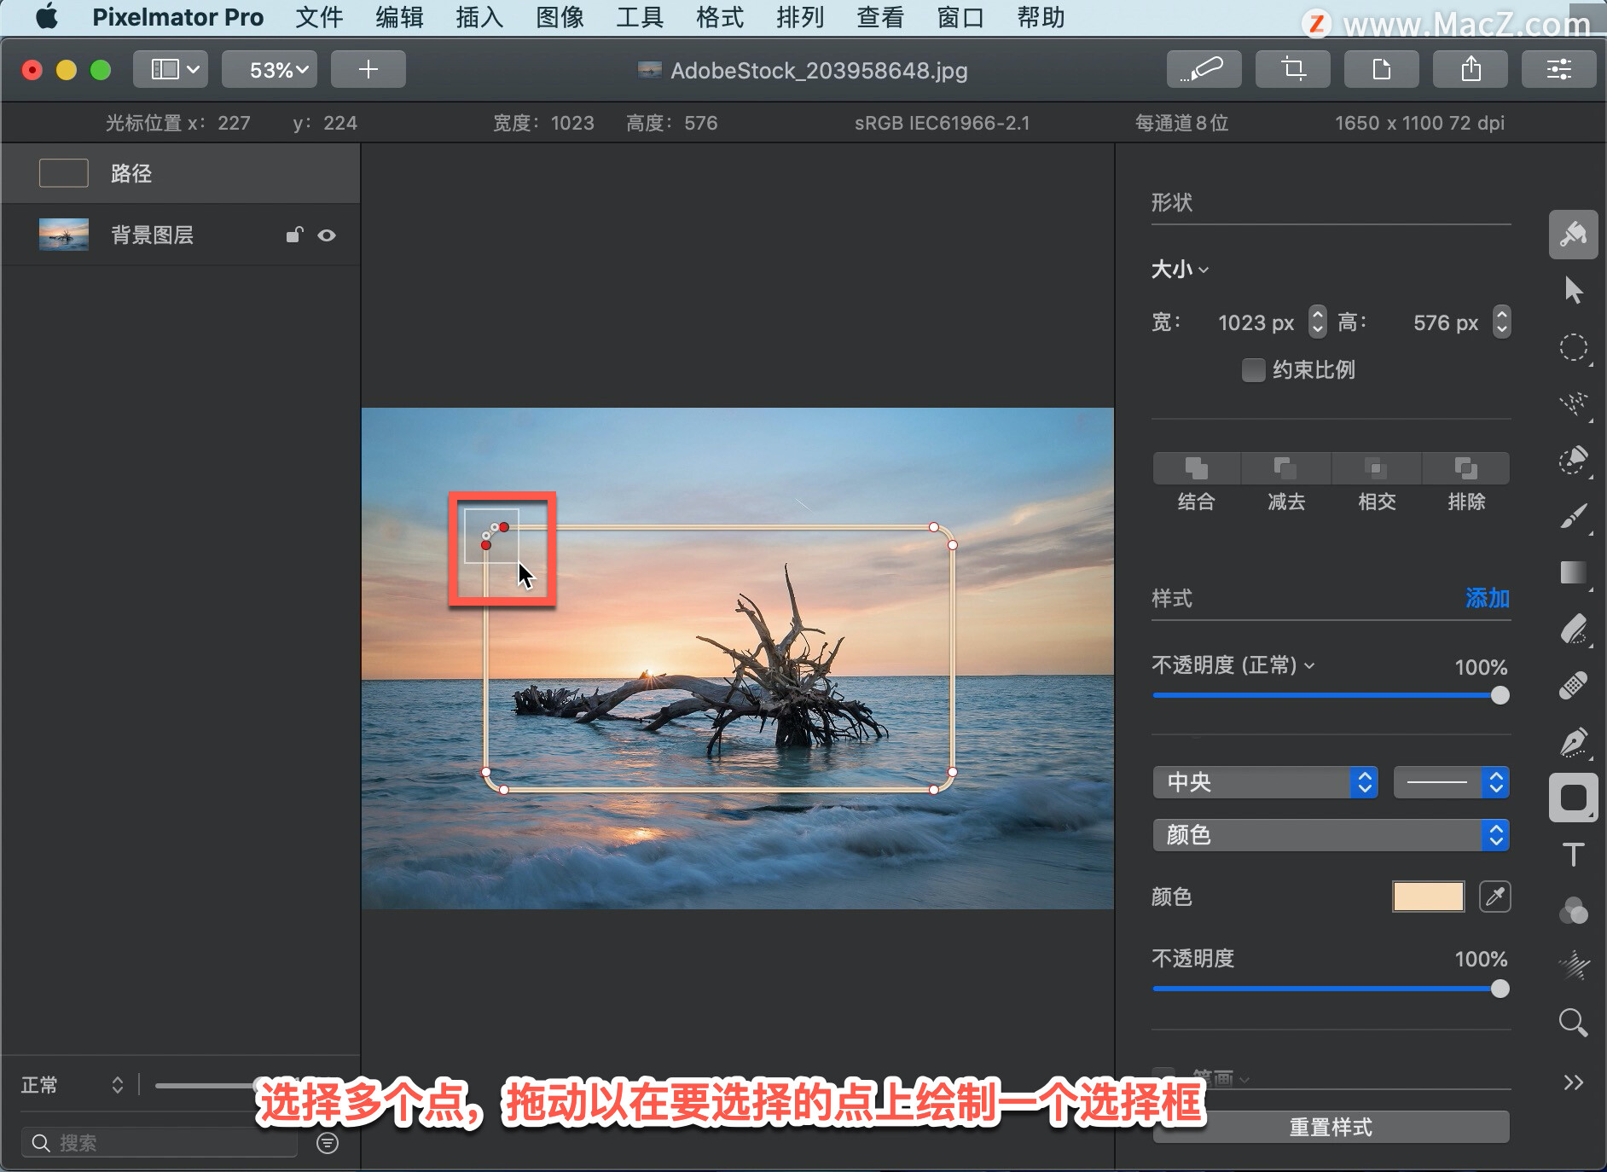
Task: Open the 颜色 fill type dropdown
Action: pos(1331,835)
